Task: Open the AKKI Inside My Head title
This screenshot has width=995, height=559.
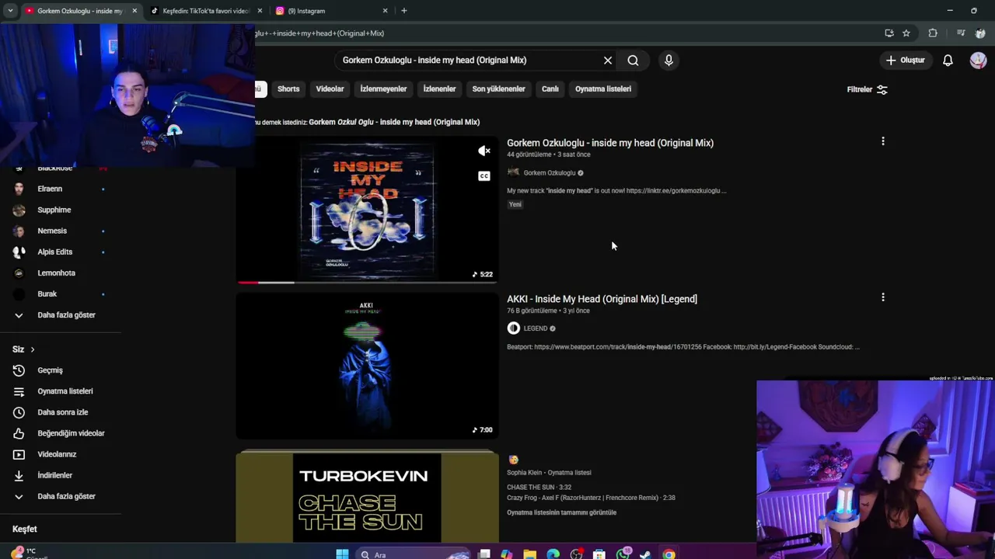Action: point(602,299)
